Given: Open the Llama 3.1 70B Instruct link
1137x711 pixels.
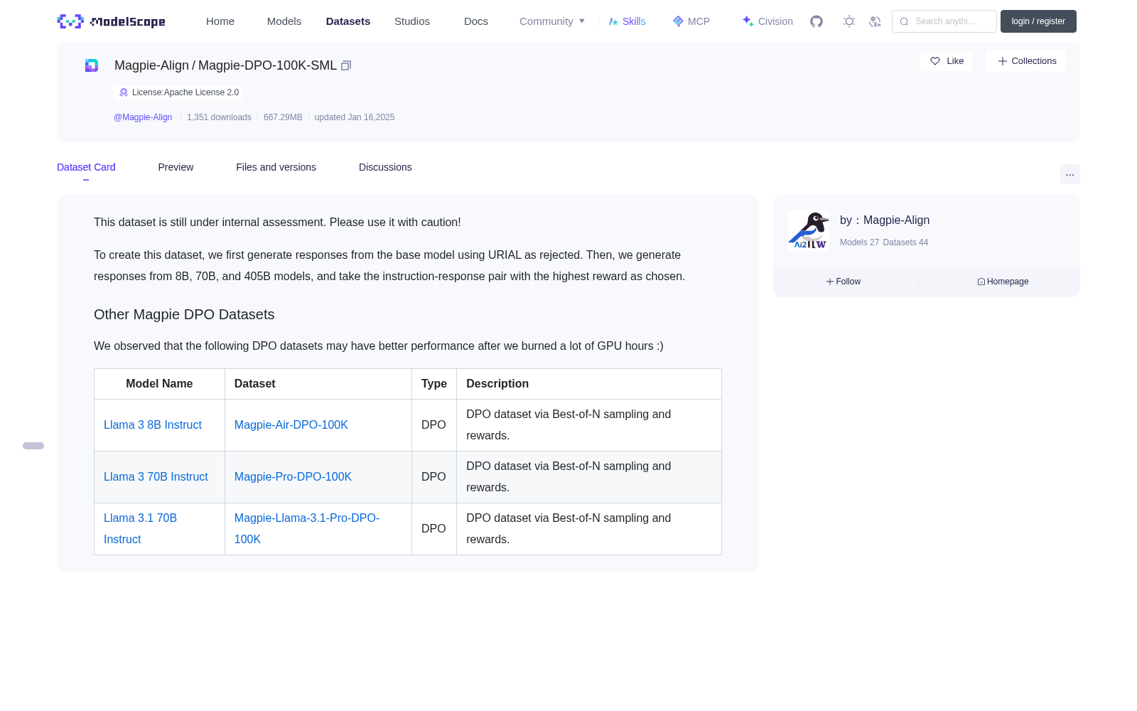Looking at the screenshot, I should tap(140, 529).
